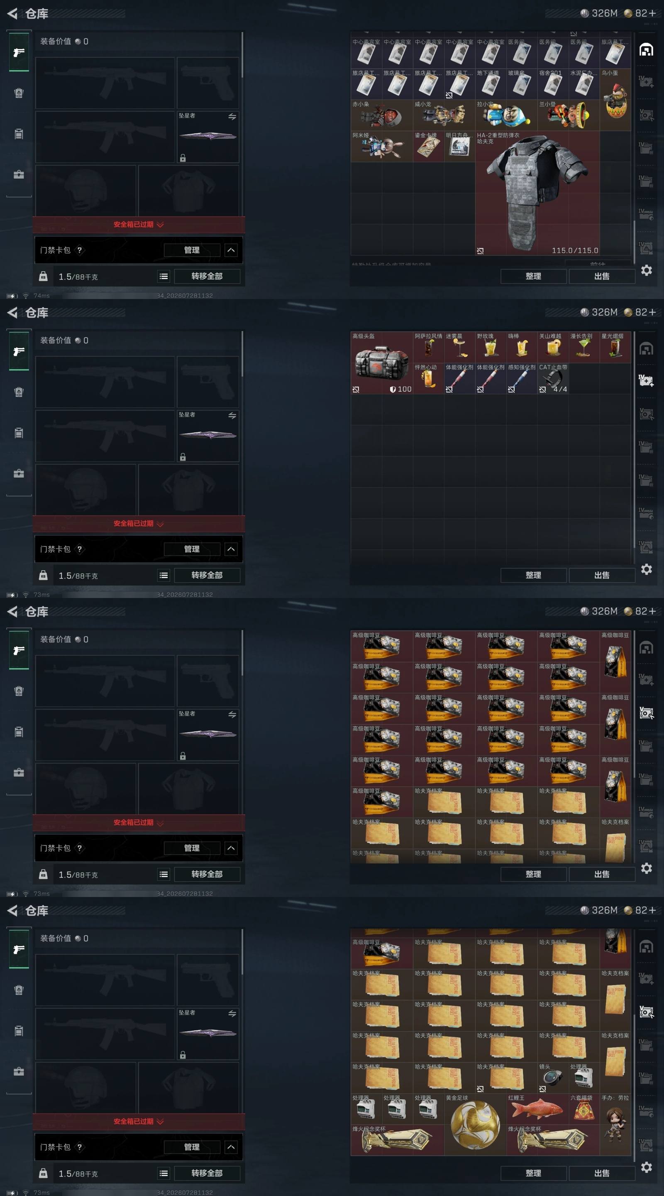Pick the 关山难越 drink item

[x=553, y=347]
